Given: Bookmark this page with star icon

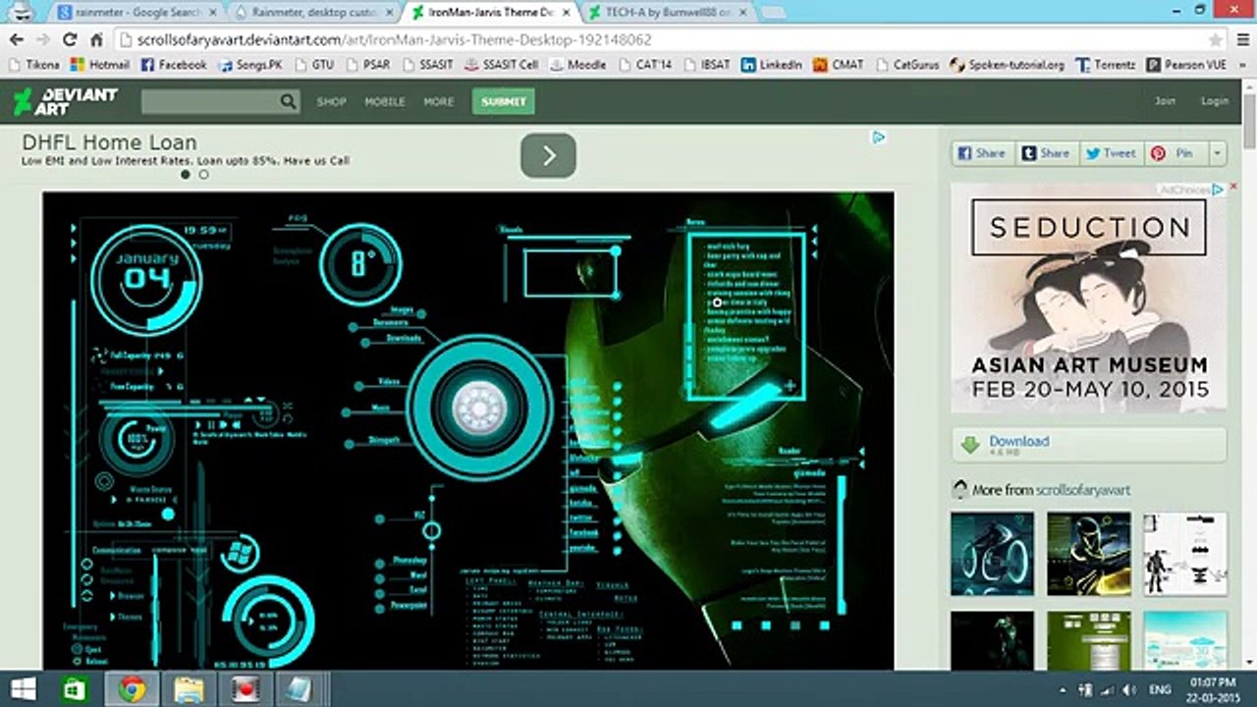Looking at the screenshot, I should (1216, 40).
